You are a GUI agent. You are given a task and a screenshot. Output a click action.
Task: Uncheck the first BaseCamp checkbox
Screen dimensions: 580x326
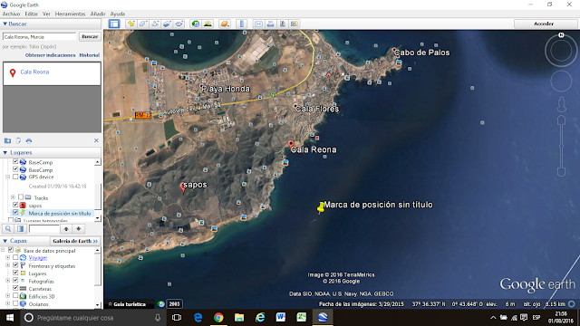pyautogui.click(x=15, y=162)
